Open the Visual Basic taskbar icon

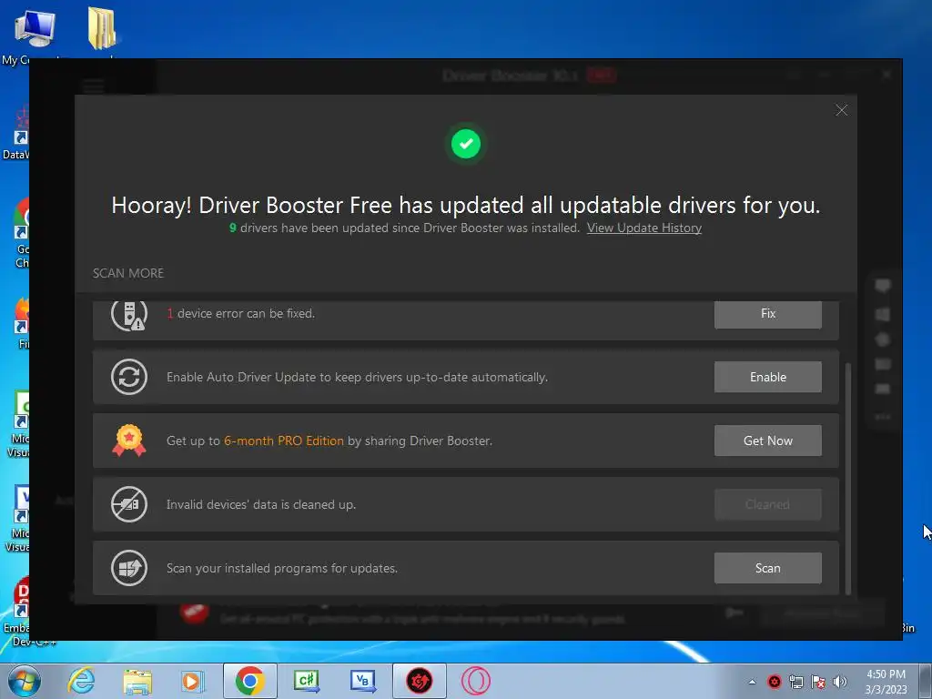[x=362, y=681]
